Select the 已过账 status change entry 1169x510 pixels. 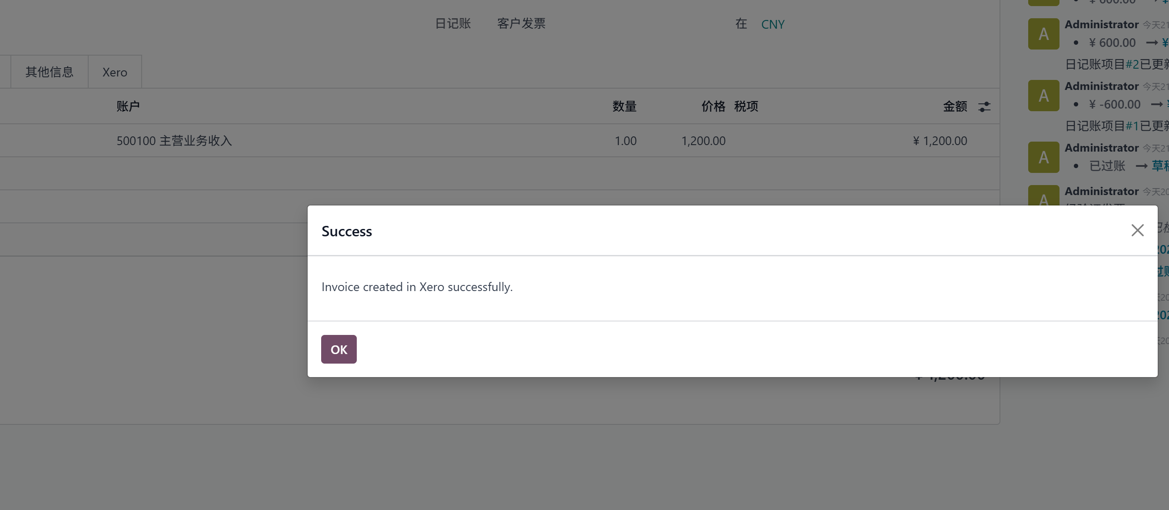click(1107, 166)
